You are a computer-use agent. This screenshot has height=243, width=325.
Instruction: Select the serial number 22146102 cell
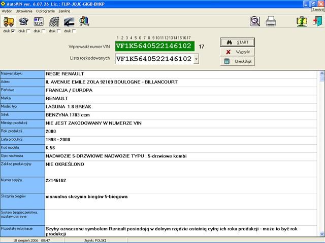[181, 185]
